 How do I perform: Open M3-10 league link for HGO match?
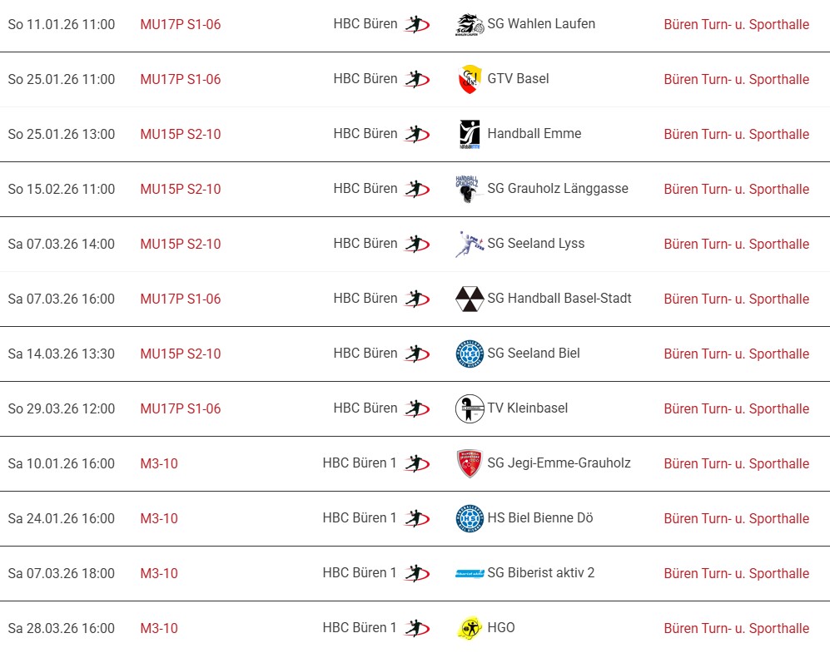pos(159,629)
